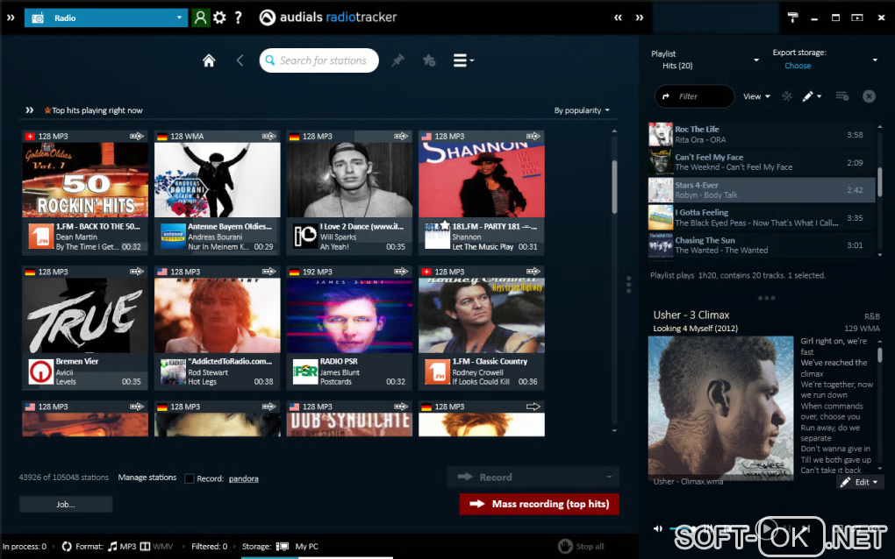The image size is (895, 559).
Task: Click the Filtered: 0 status entry
Action: pyautogui.click(x=210, y=547)
